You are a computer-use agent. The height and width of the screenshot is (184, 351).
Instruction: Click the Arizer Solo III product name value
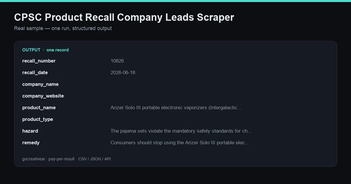(176, 107)
